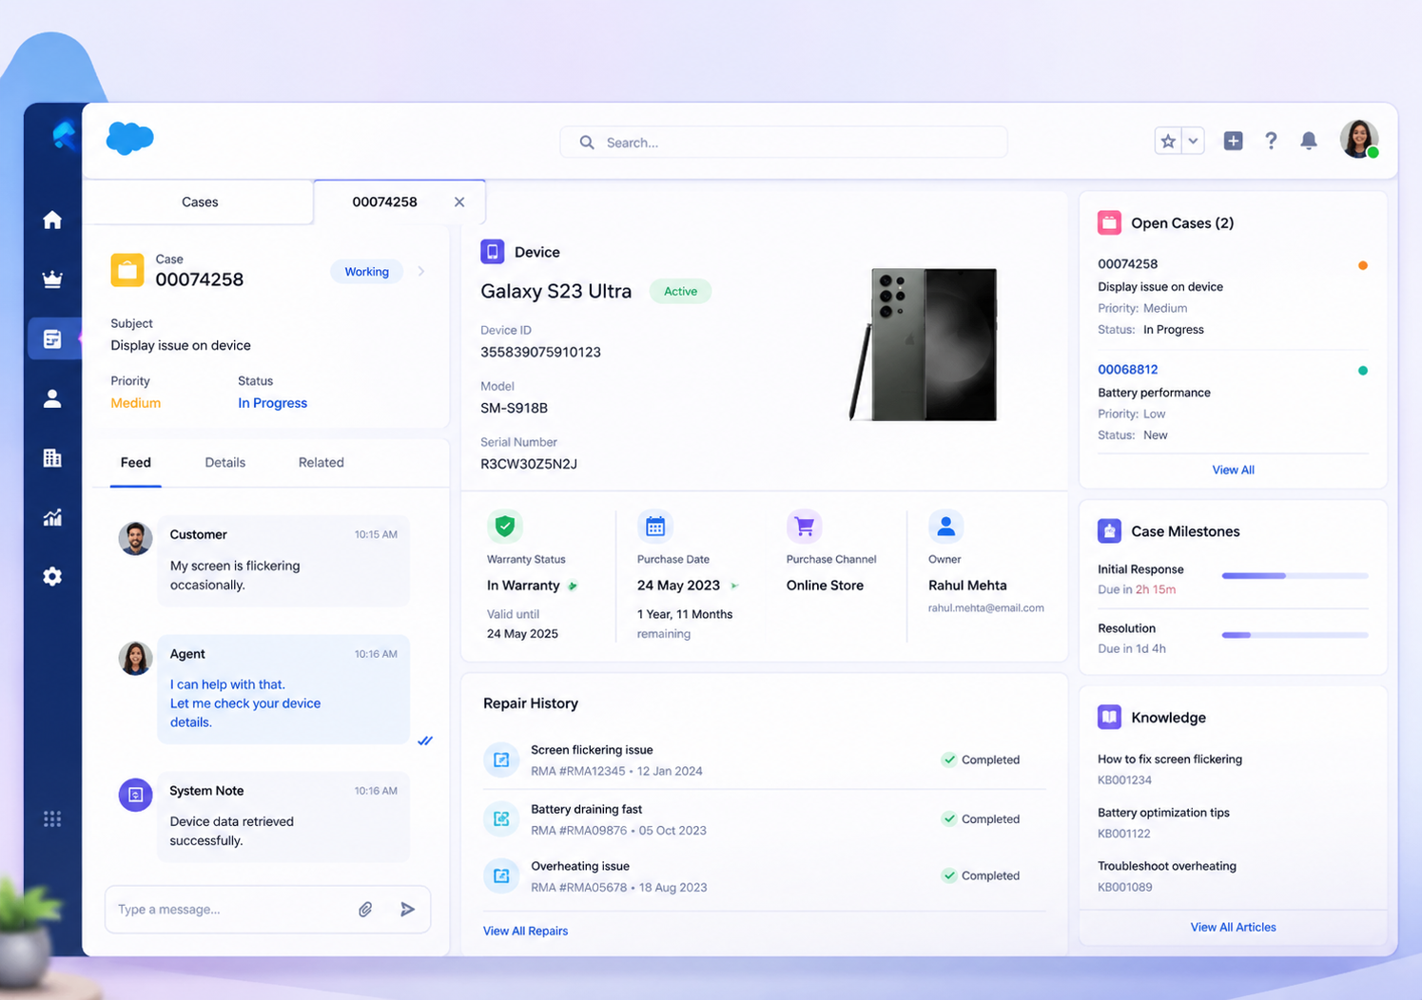Open case 00068812 link

[x=1127, y=370]
